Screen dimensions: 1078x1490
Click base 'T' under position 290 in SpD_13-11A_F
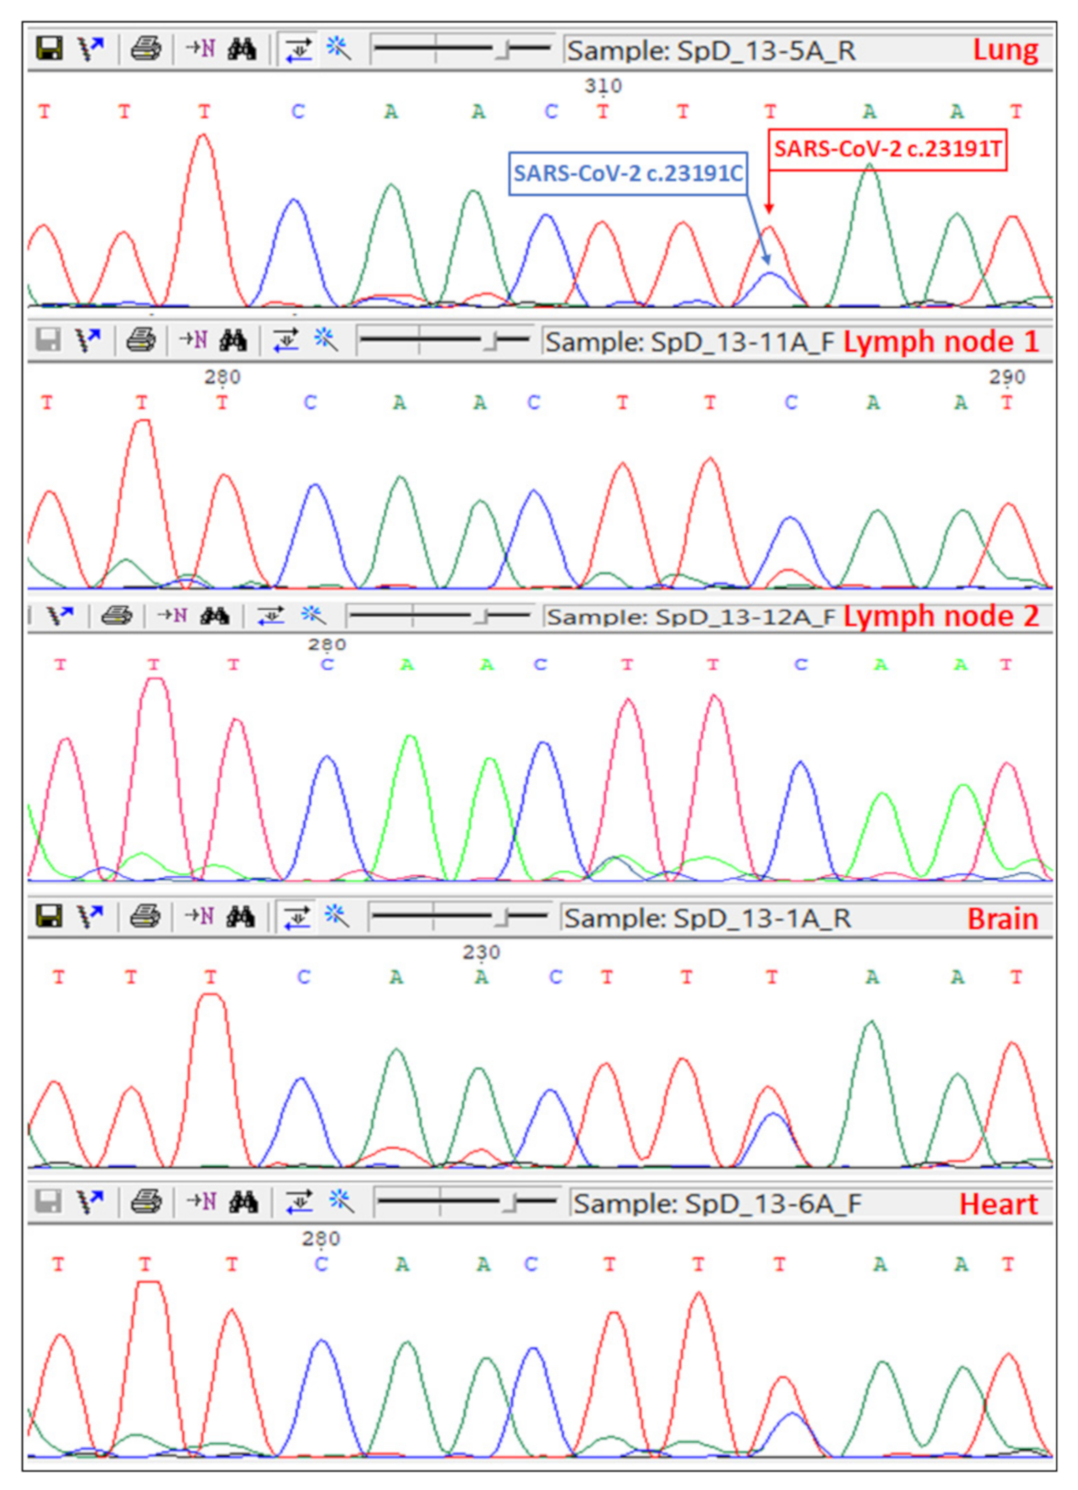(x=1007, y=403)
